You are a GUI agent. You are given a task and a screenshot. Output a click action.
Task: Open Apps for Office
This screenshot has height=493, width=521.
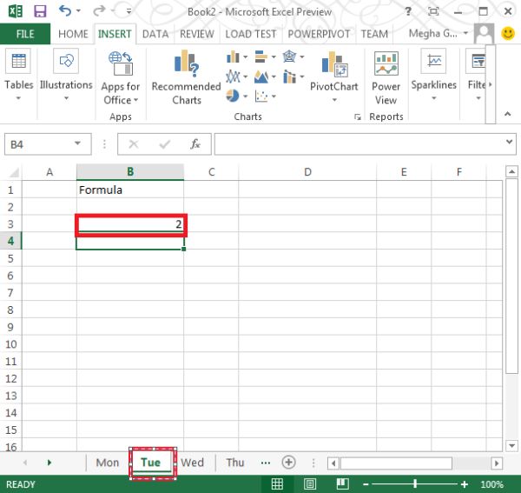tap(121, 78)
